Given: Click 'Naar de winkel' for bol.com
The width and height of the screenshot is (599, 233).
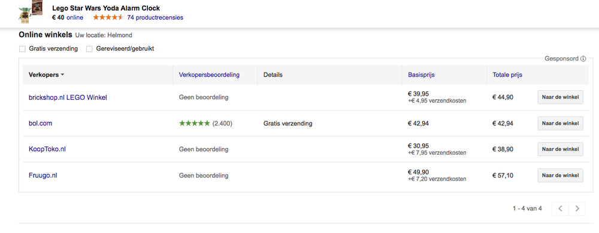Looking at the screenshot, I should pos(561,123).
